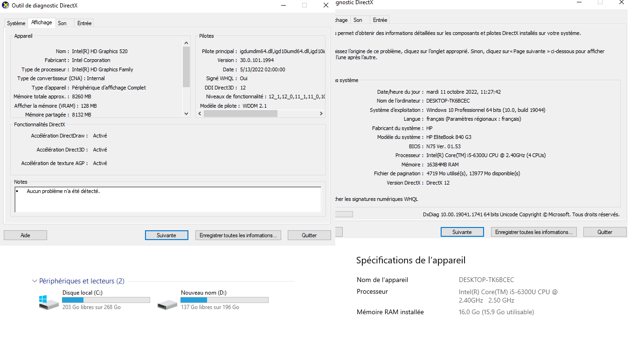The width and height of the screenshot is (637, 358).
Task: Click the DirectX icon in left window title bar
Action: [x=6, y=5]
